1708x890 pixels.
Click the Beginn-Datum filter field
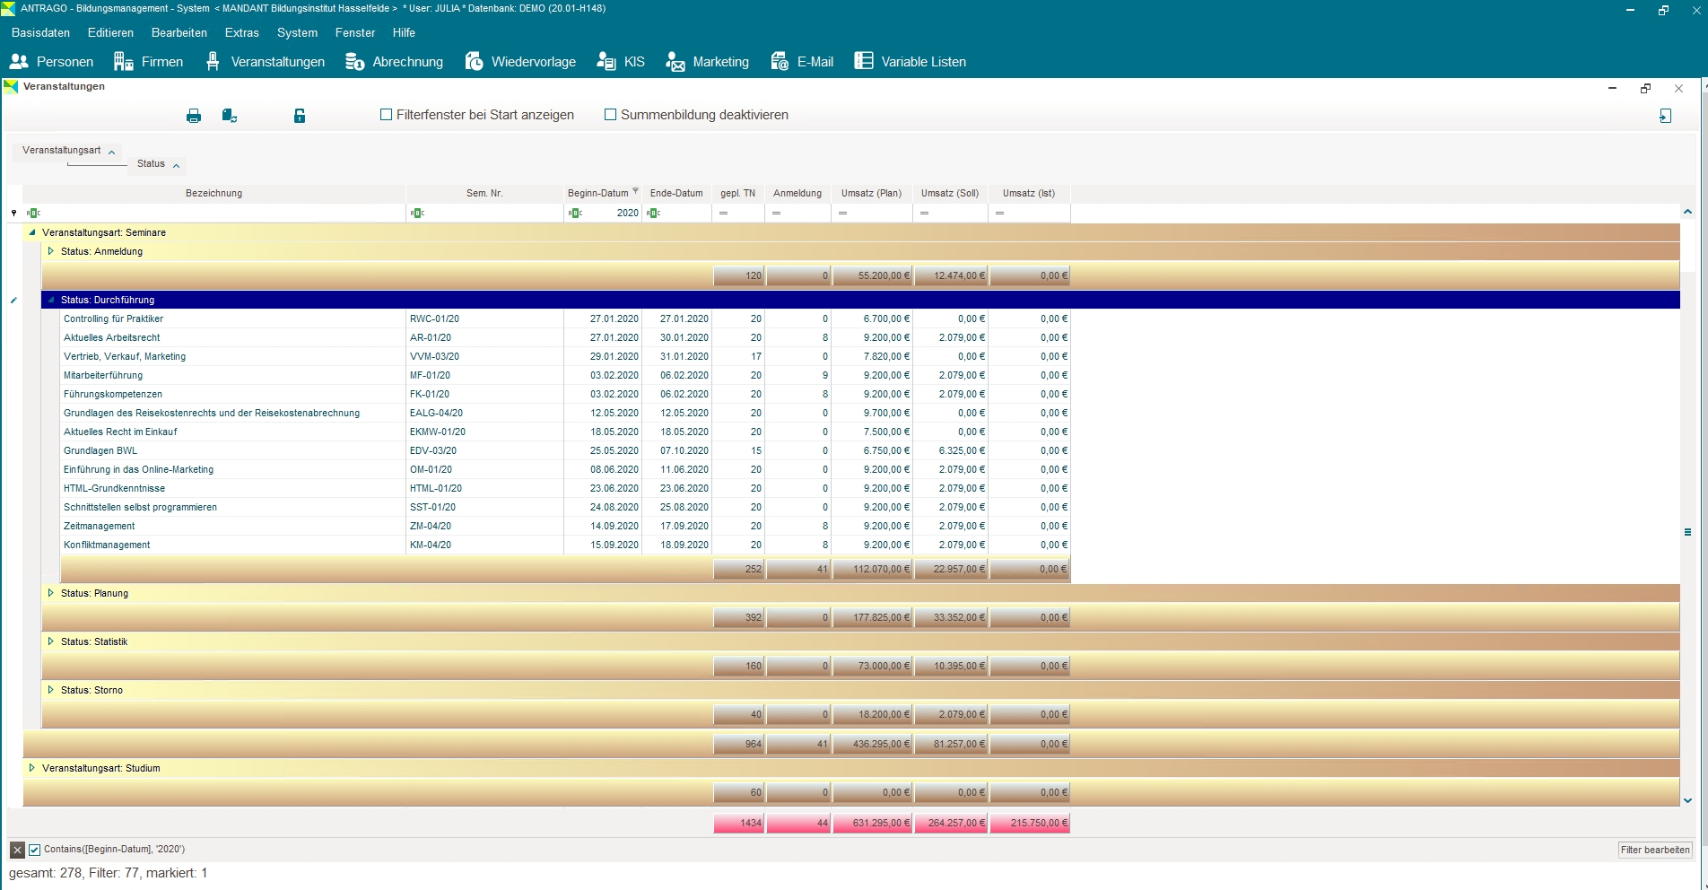[x=612, y=213]
